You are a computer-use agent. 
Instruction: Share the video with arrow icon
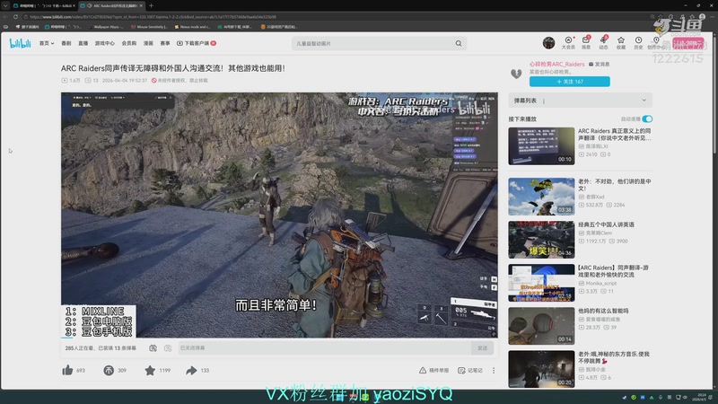click(x=191, y=370)
